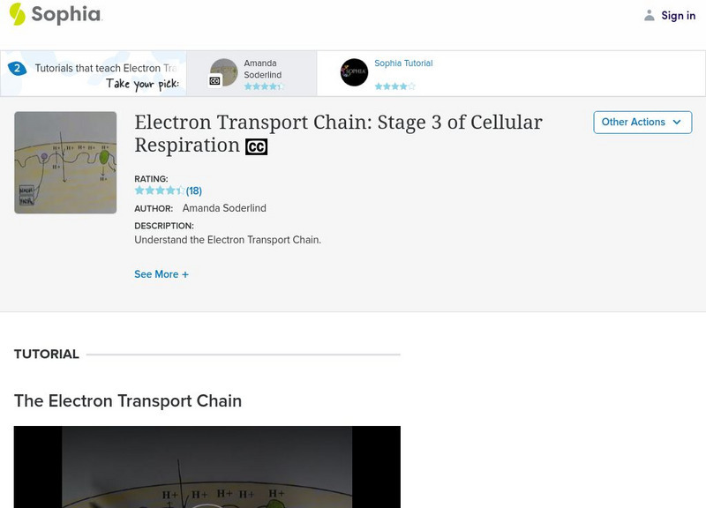Click the user profile icon beside Sign in
The image size is (706, 508).
tap(650, 16)
